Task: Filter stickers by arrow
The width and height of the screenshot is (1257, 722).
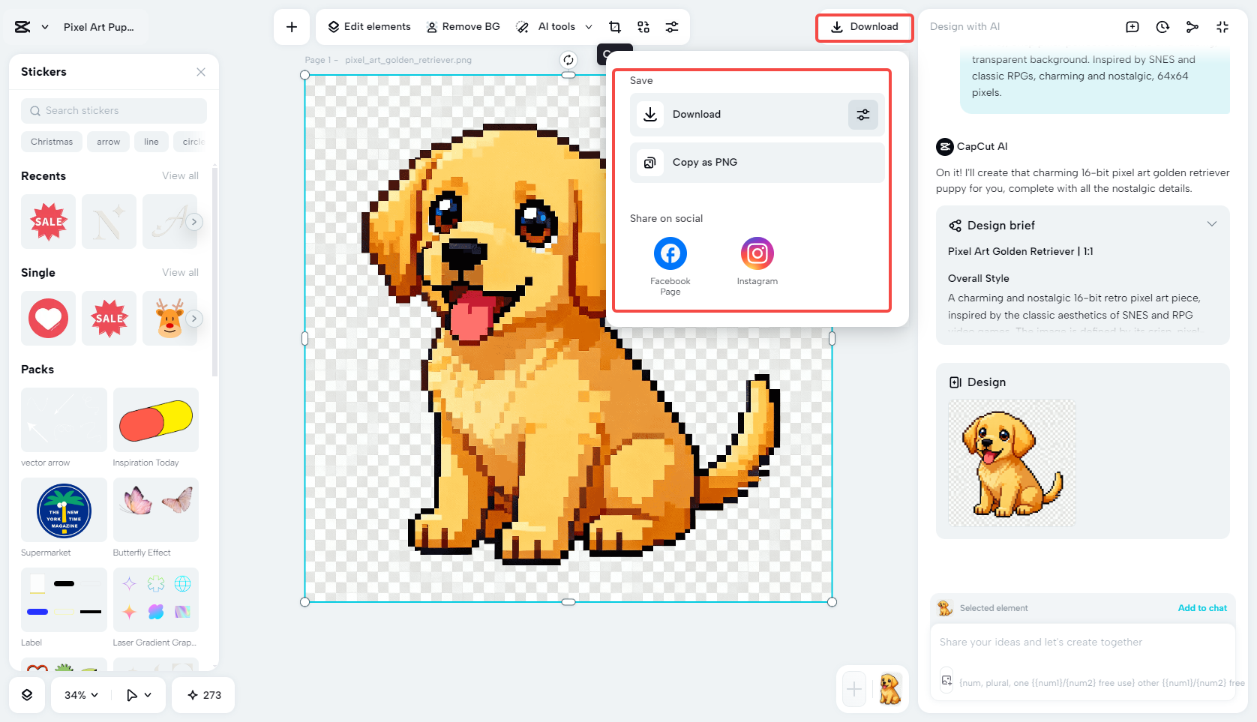Action: pyautogui.click(x=108, y=142)
